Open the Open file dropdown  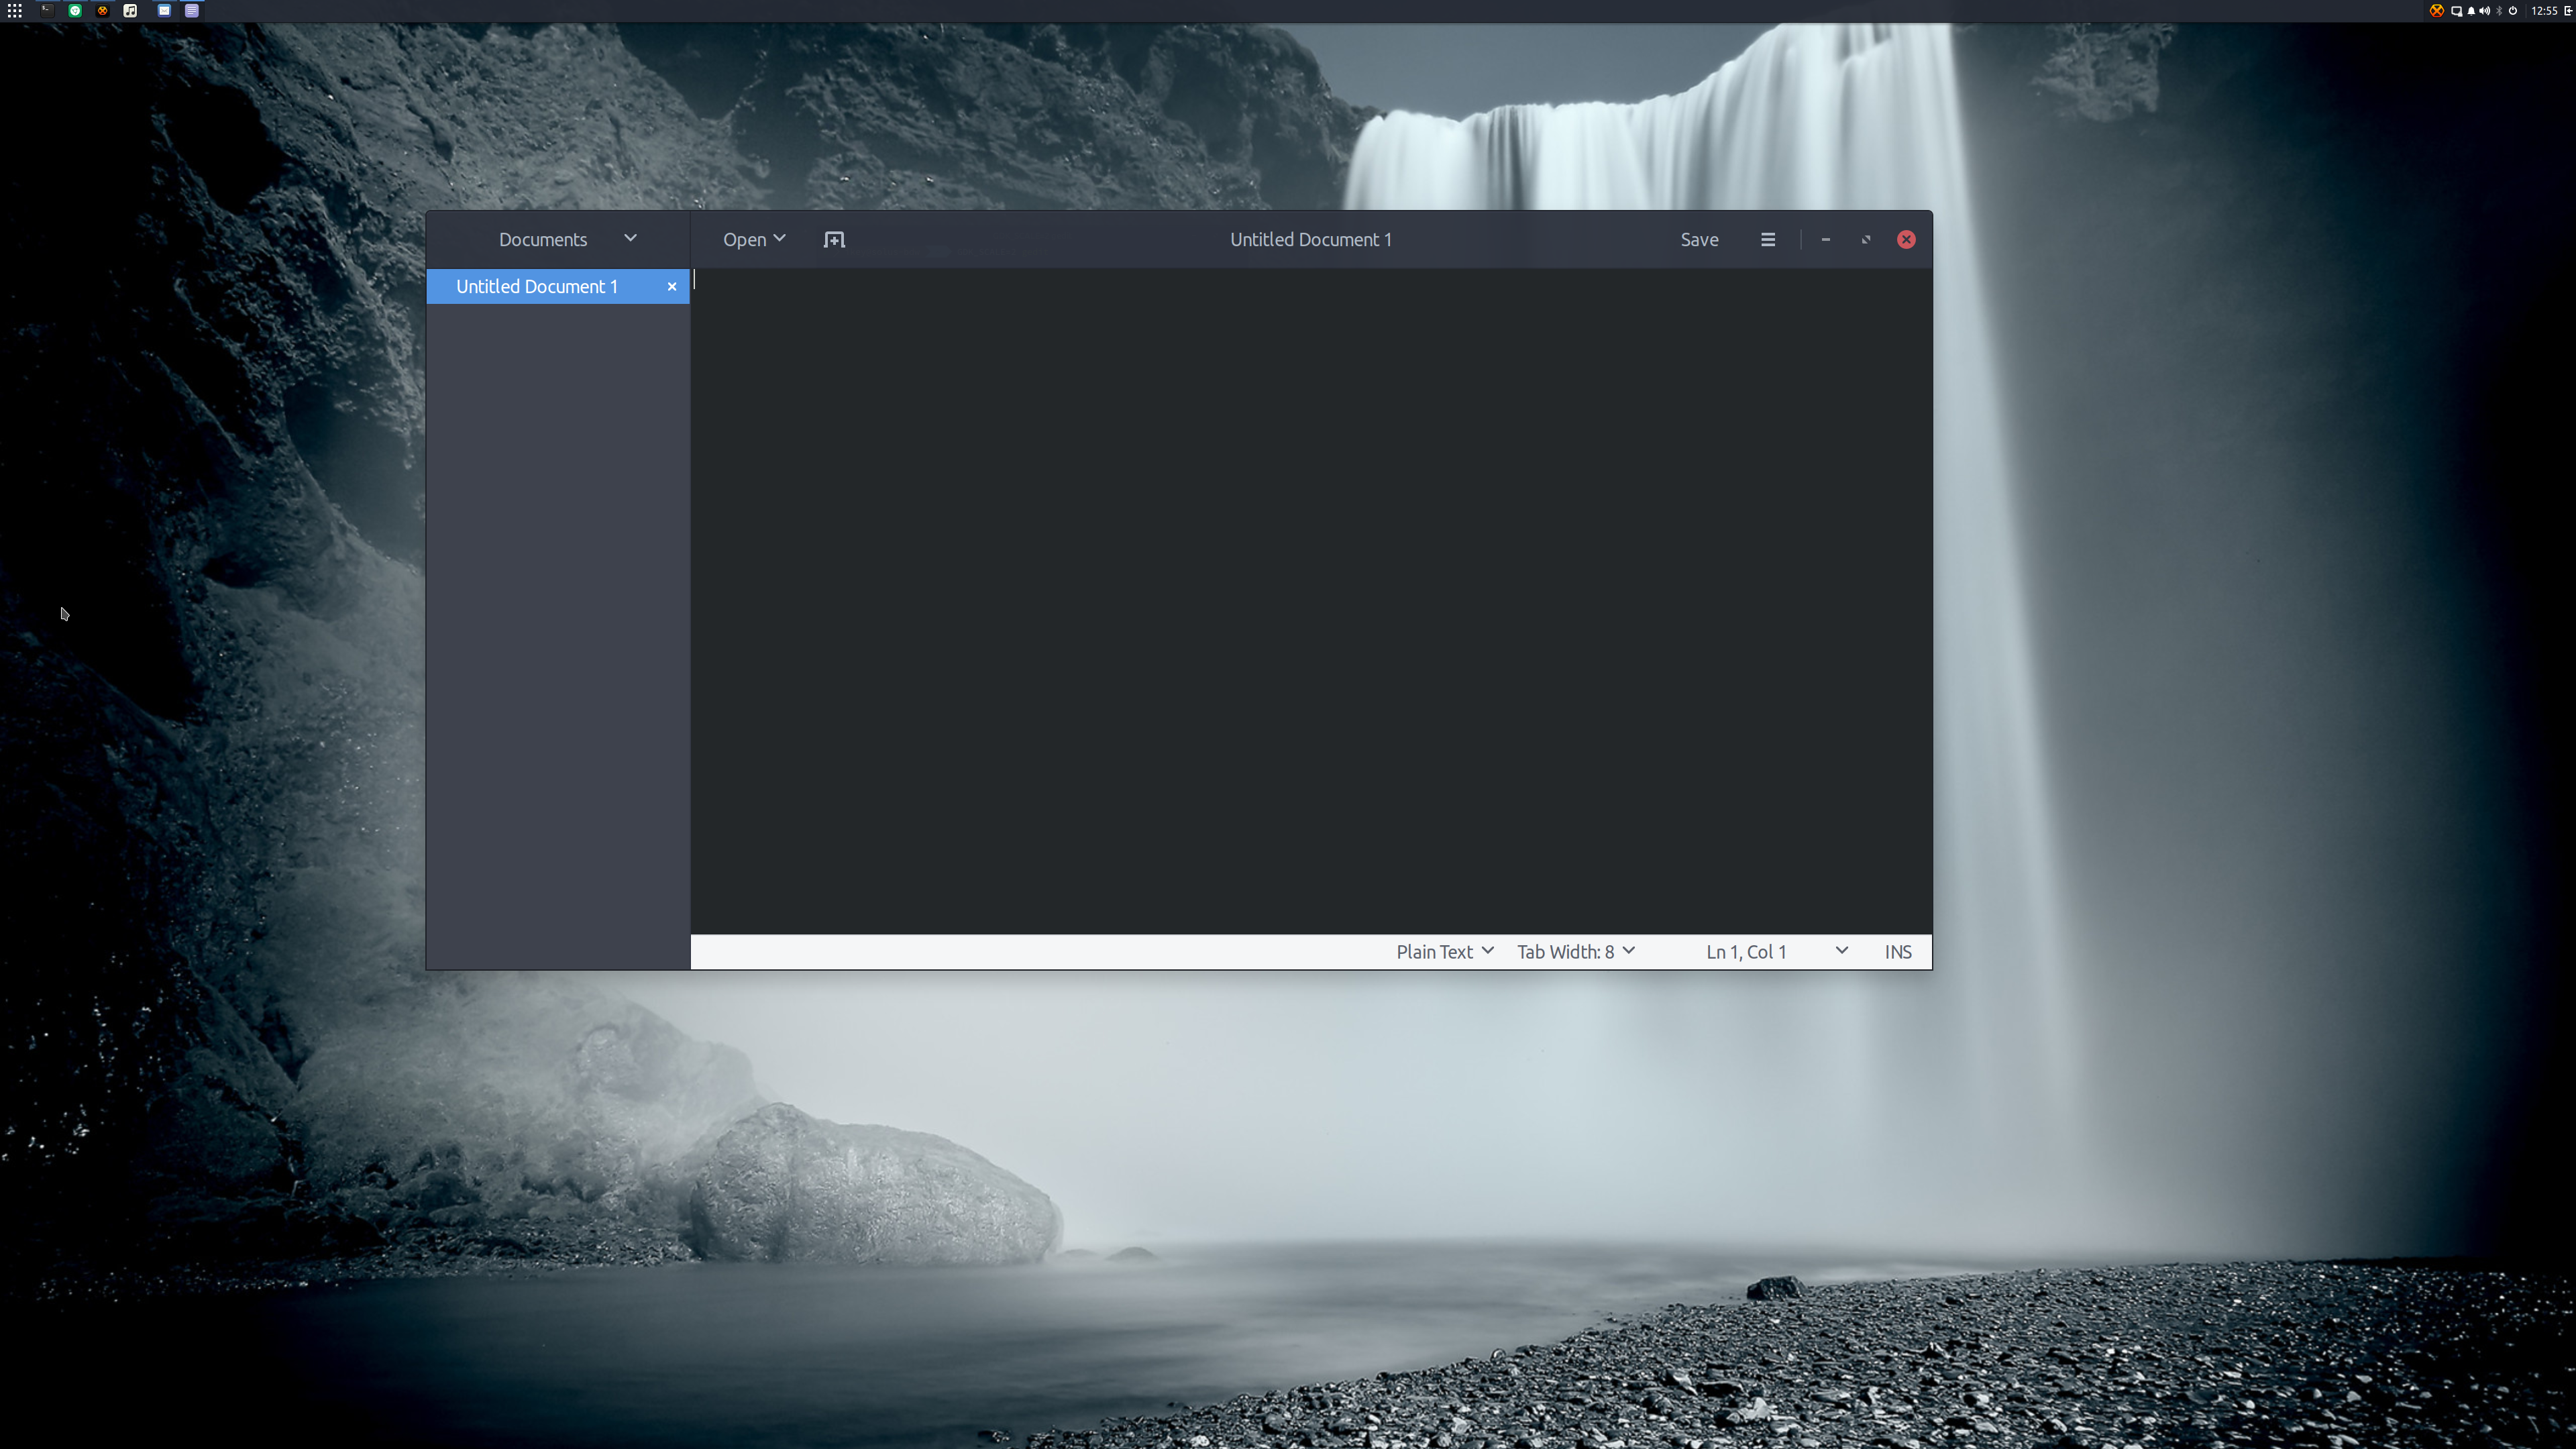point(754,240)
